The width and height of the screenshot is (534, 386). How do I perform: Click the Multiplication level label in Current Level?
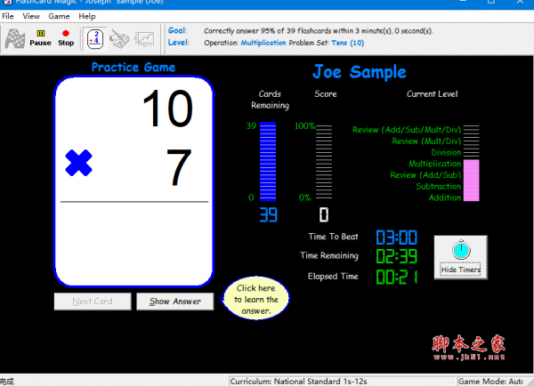point(435,164)
